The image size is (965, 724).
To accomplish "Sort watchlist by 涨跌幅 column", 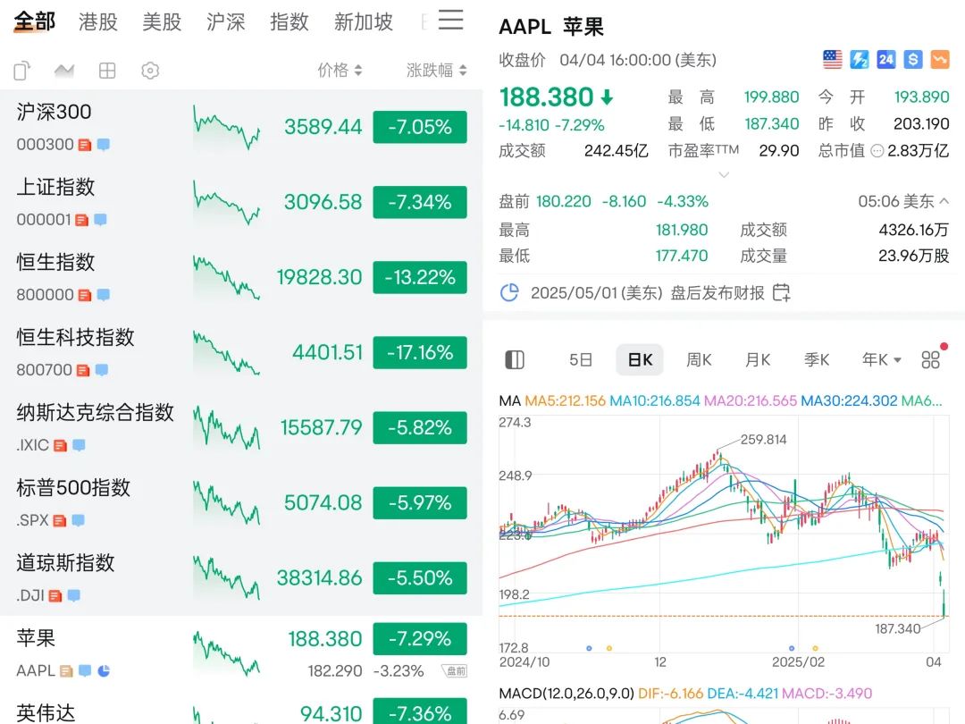I will click(436, 71).
